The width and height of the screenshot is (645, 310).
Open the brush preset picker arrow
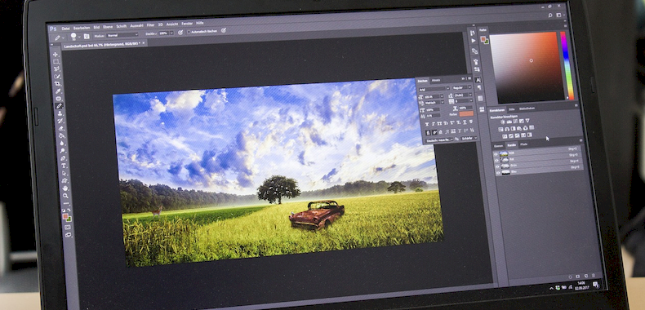tap(79, 37)
